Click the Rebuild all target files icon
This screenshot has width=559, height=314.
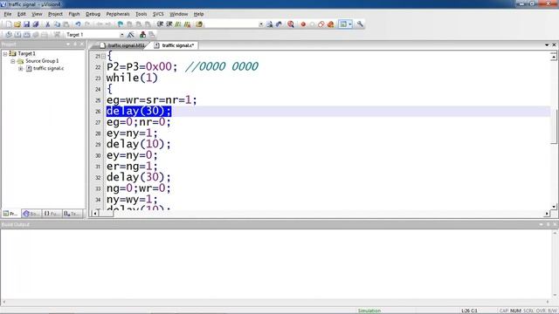[27, 35]
